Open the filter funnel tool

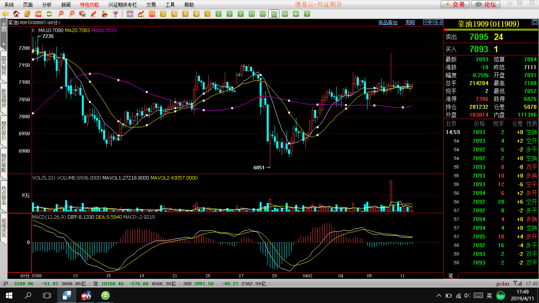[115, 14]
